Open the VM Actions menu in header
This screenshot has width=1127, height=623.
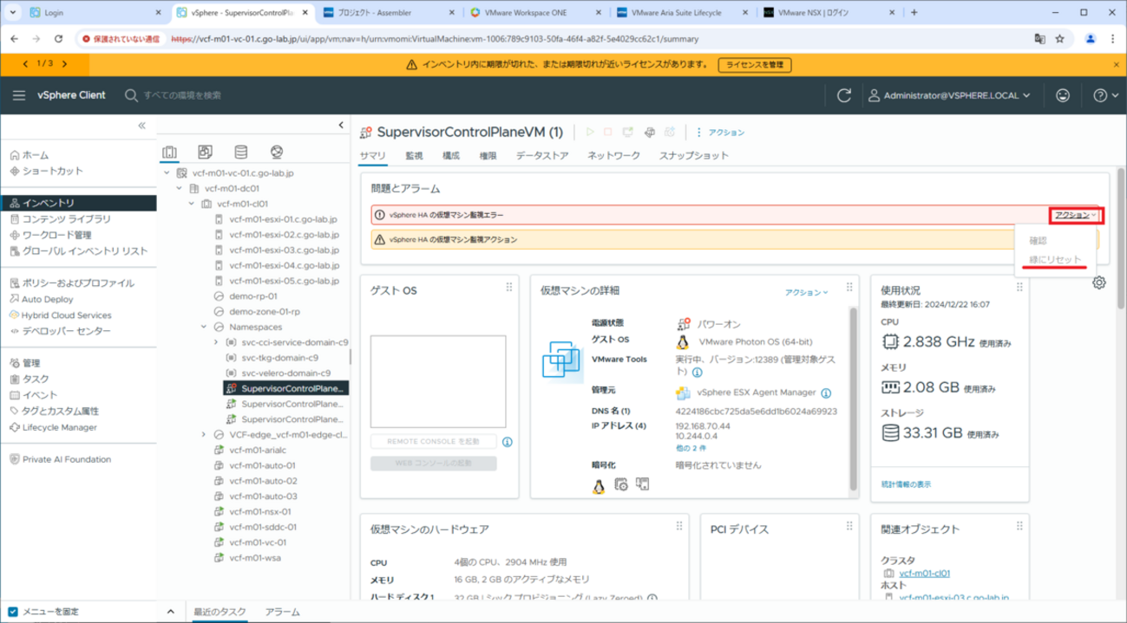pos(721,133)
